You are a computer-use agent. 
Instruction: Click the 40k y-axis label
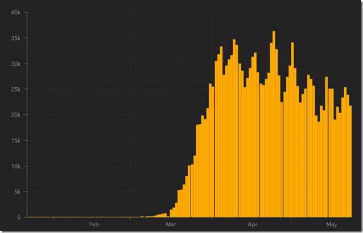click(16, 12)
